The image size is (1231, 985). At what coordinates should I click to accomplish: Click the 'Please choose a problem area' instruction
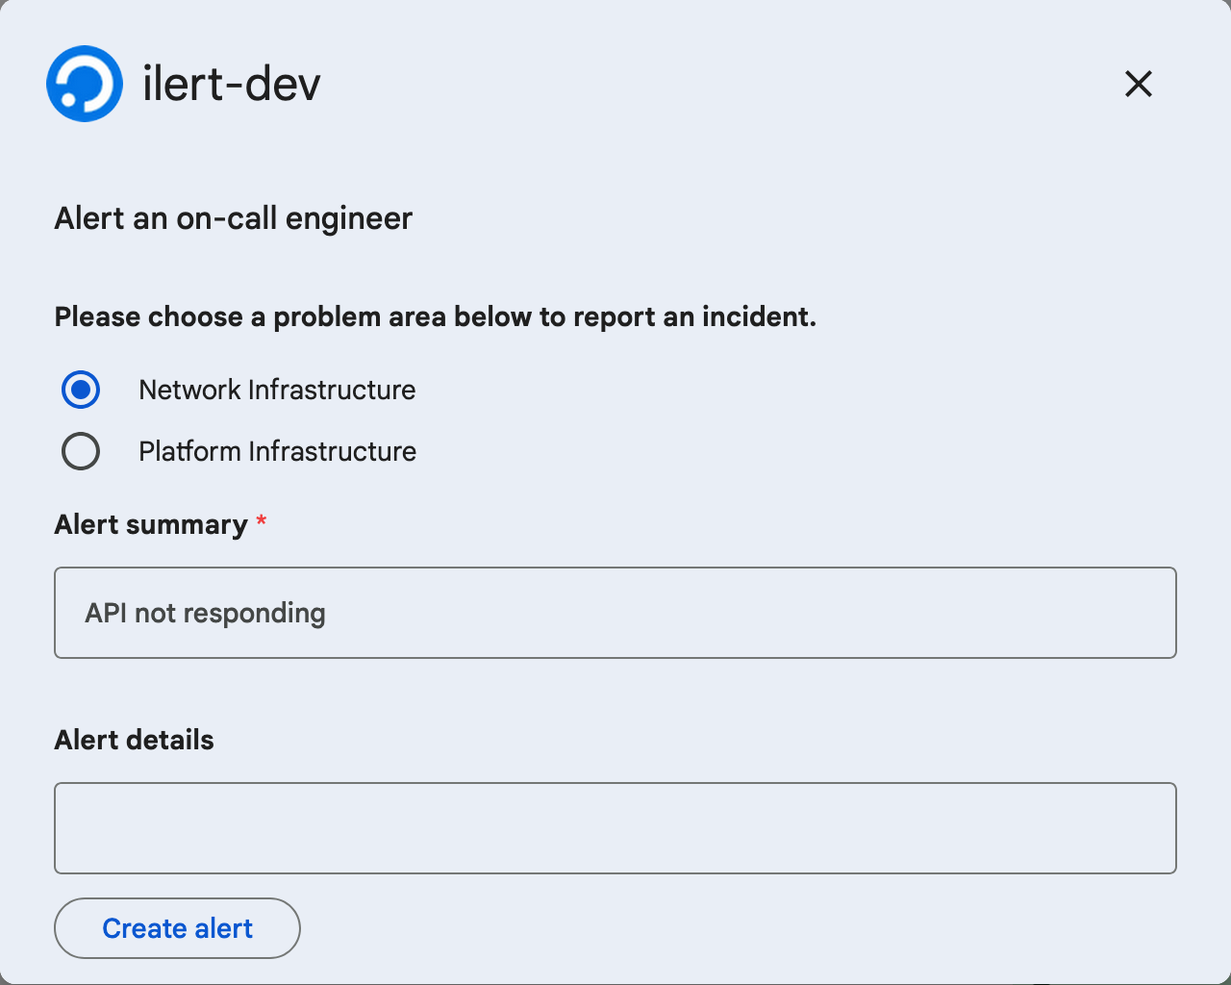(x=435, y=316)
